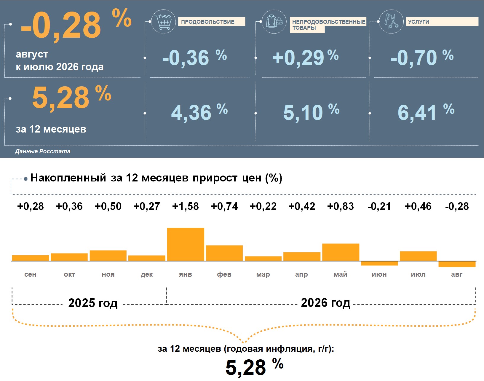The height and width of the screenshot is (381, 484).
Task: Click the comb and scissors services icon
Action: click(391, 21)
